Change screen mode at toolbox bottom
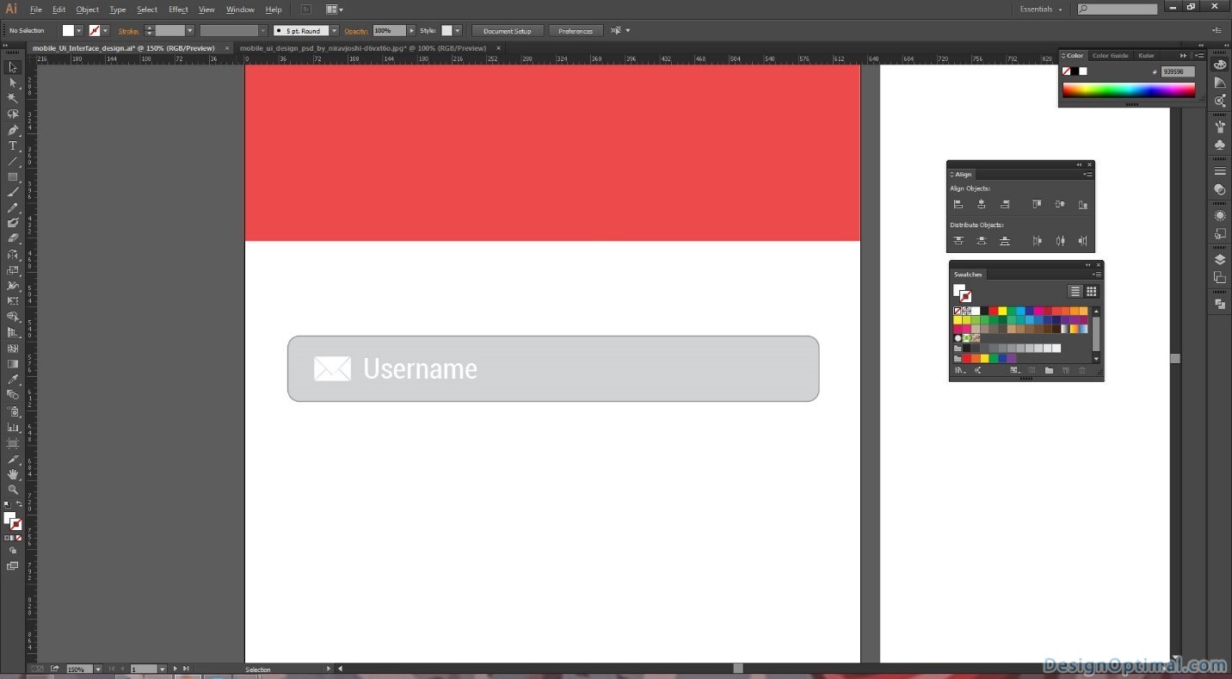Screen dimensions: 1232x679 (x=13, y=566)
